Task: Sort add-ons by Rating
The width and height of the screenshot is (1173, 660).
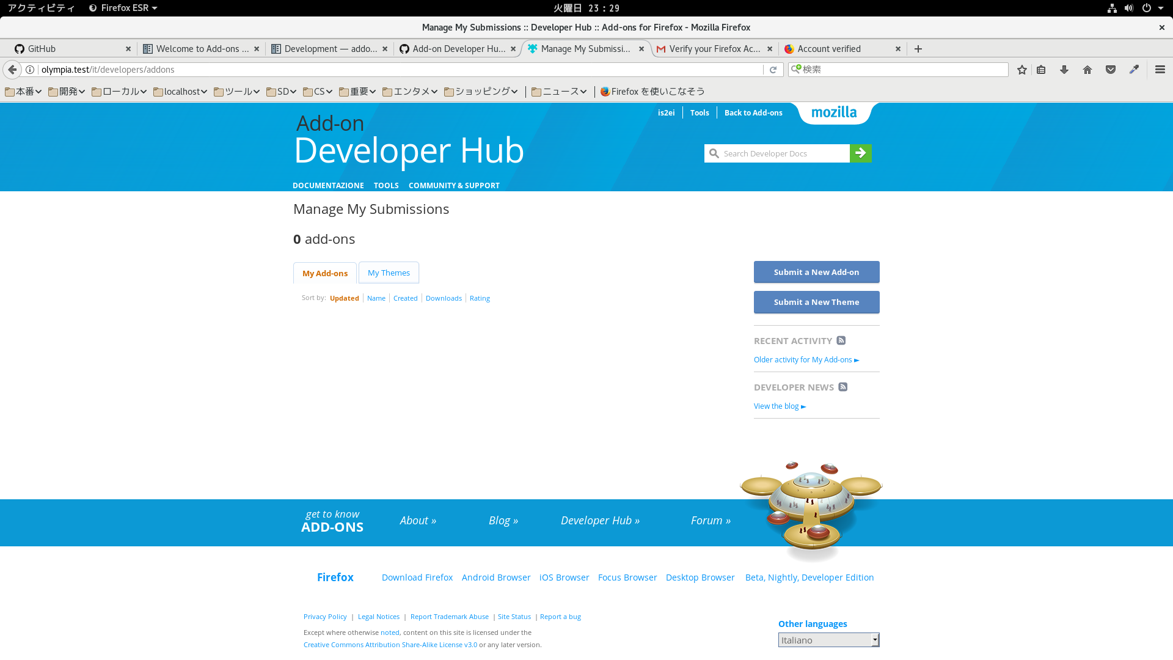Action: 480,298
